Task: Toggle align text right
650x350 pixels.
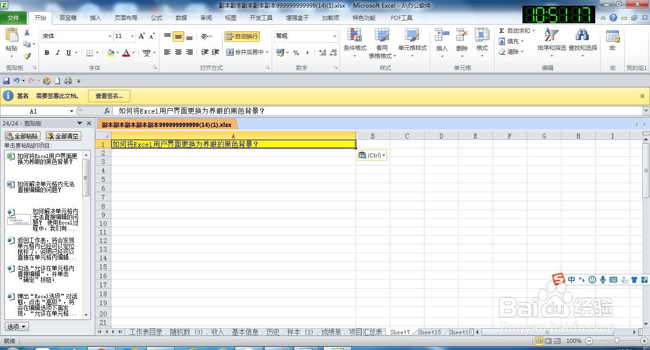Action: click(x=189, y=52)
